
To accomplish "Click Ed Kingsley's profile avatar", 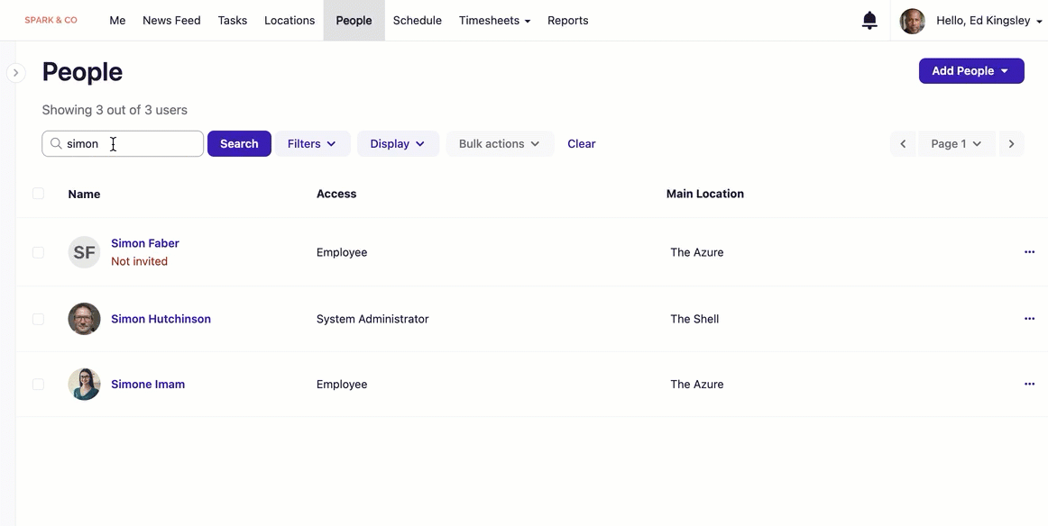I will coord(912,21).
